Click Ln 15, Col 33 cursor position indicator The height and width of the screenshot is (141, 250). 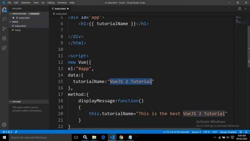(176, 132)
